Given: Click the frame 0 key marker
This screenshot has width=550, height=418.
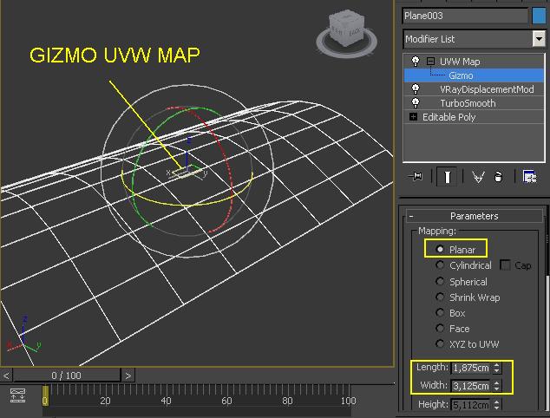Looking at the screenshot, I should pyautogui.click(x=45, y=396).
